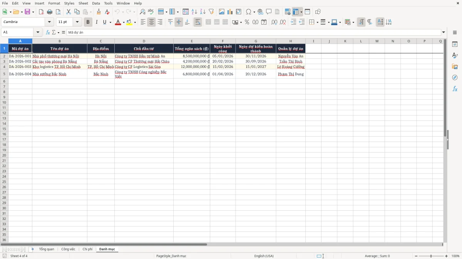Open Special Character dropdown arrow
Viewport: 462px width, 259px height.
[x=254, y=12]
